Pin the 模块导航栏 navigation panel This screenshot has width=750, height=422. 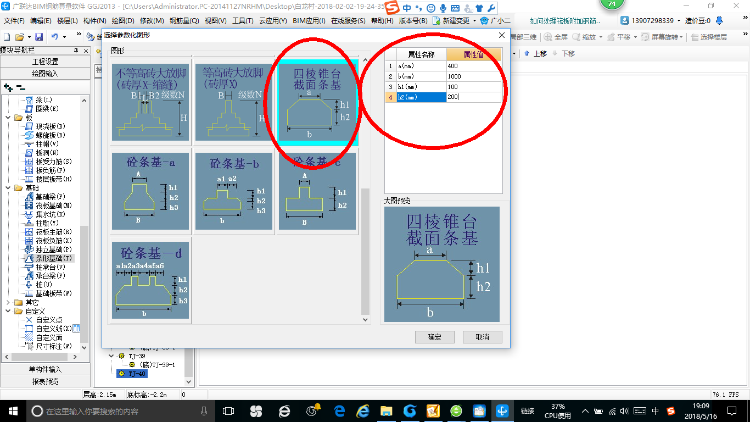pyautogui.click(x=76, y=50)
